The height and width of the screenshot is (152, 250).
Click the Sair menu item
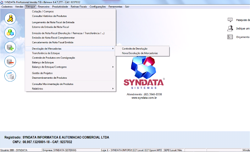pos(127,7)
